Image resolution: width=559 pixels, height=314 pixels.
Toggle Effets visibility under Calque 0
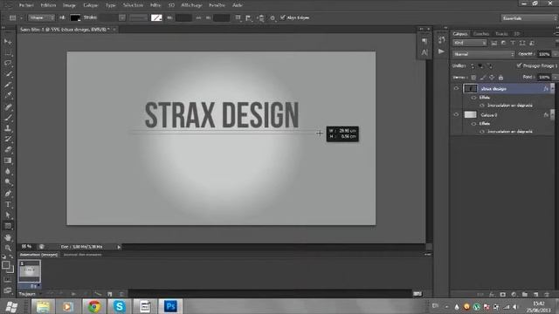coord(473,124)
